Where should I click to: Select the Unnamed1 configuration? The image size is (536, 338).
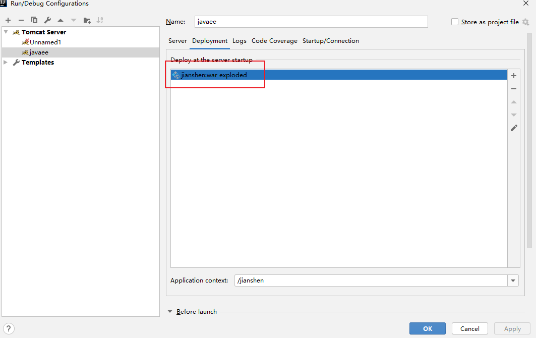[81, 42]
